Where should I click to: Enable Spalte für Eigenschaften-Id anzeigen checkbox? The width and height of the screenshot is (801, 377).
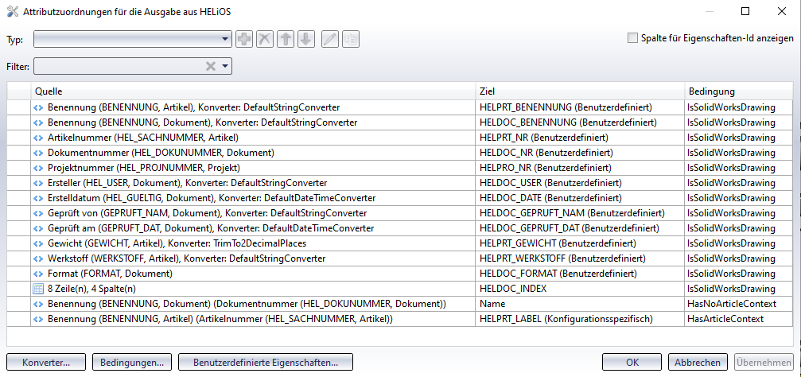[633, 38]
